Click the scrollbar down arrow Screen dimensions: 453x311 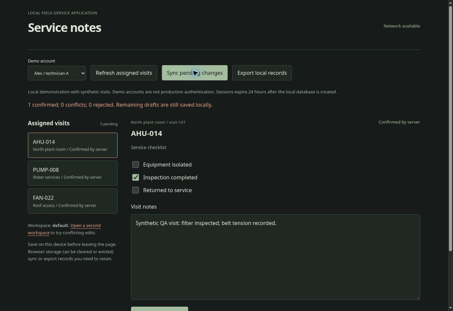pyautogui.click(x=450, y=308)
